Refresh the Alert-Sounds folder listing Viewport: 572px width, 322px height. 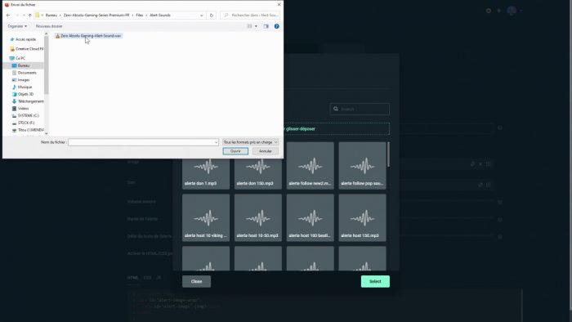[211, 16]
